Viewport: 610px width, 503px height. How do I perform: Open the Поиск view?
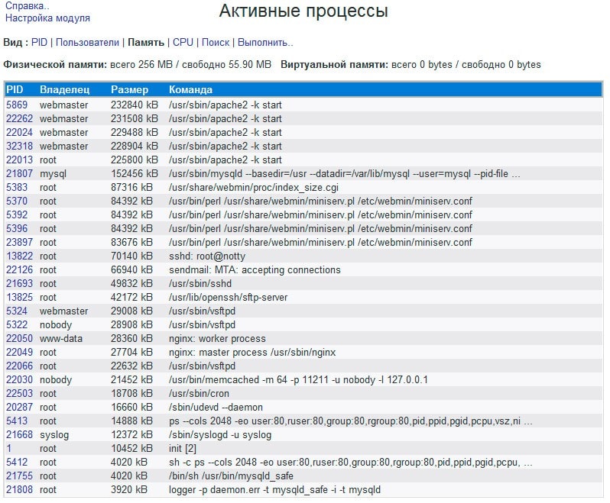pos(216,42)
